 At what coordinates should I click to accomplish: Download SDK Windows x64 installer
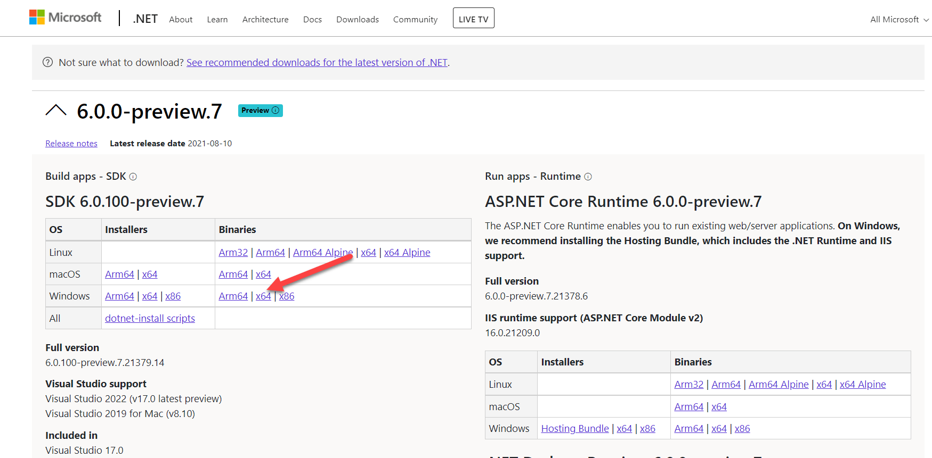[150, 296]
